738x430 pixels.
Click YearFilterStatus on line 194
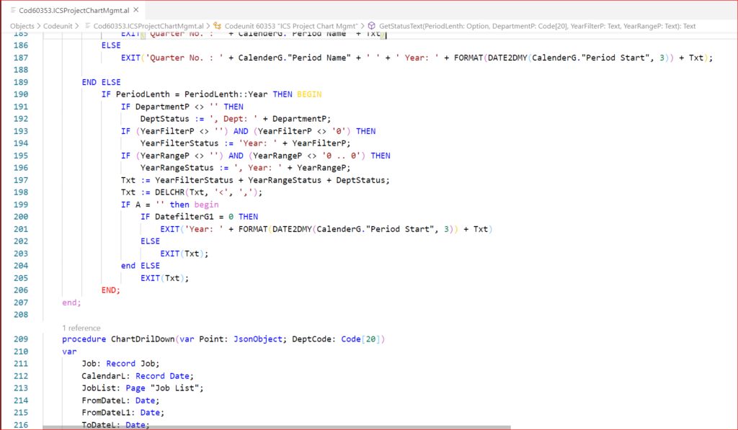[179, 143]
